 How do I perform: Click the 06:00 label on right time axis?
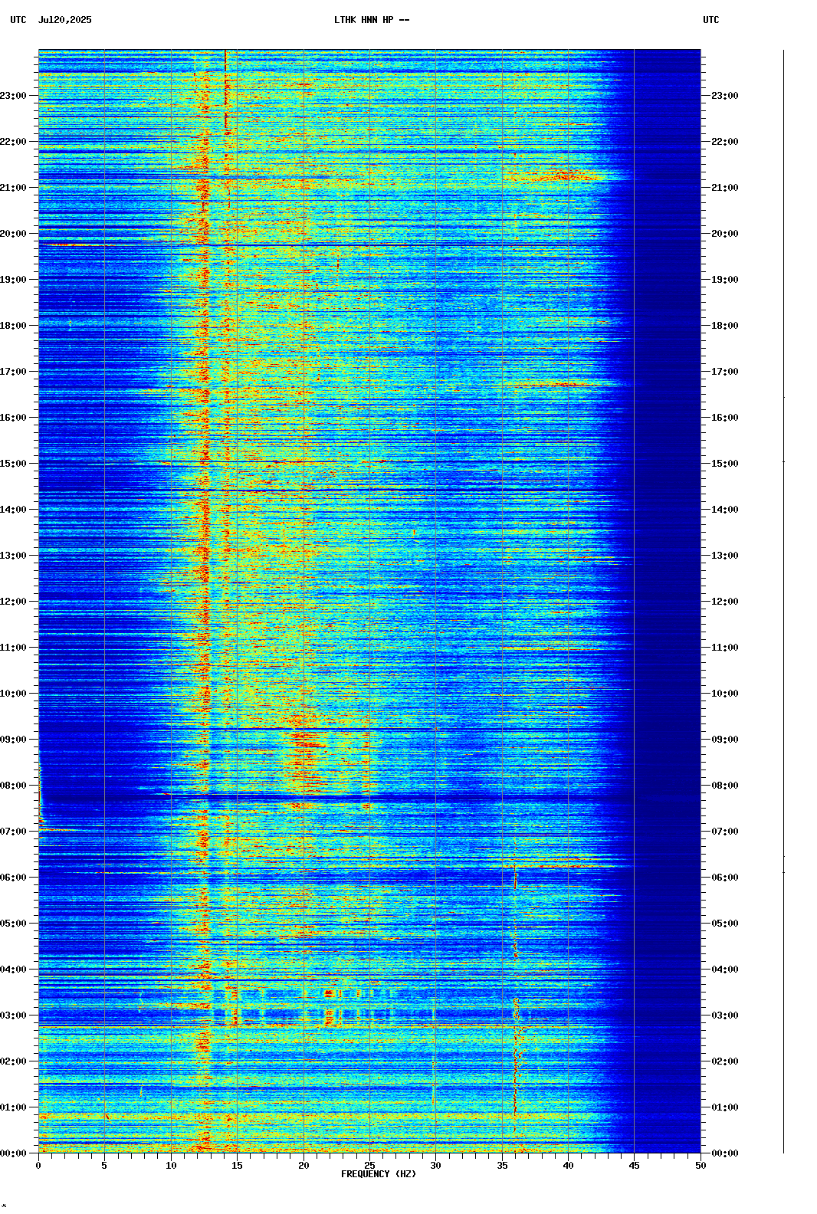coord(725,878)
